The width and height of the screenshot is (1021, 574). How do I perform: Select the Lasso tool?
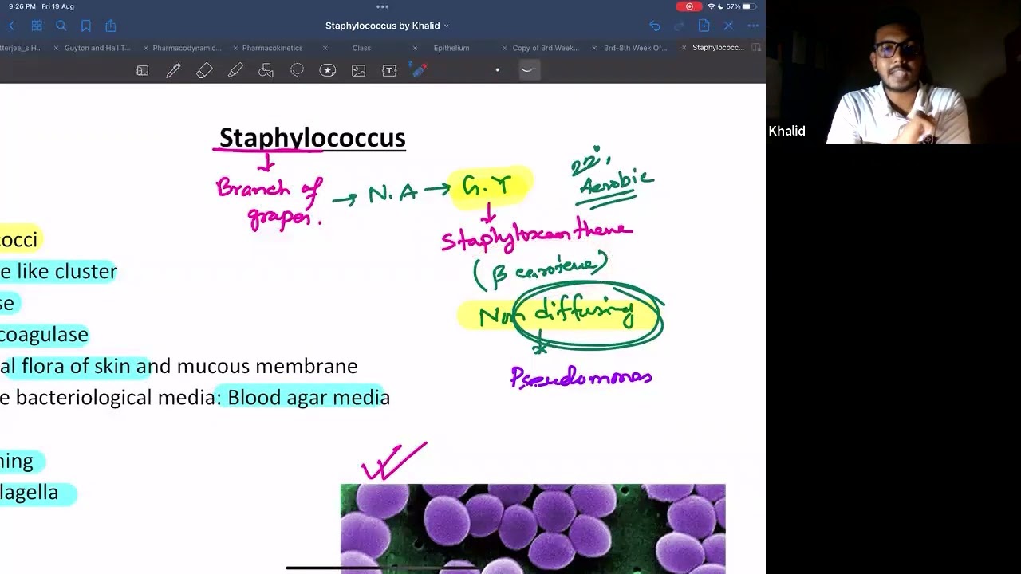point(297,70)
